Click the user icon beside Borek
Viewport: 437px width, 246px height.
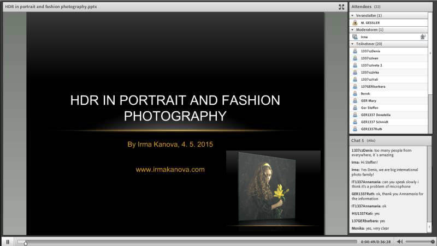[355, 93]
